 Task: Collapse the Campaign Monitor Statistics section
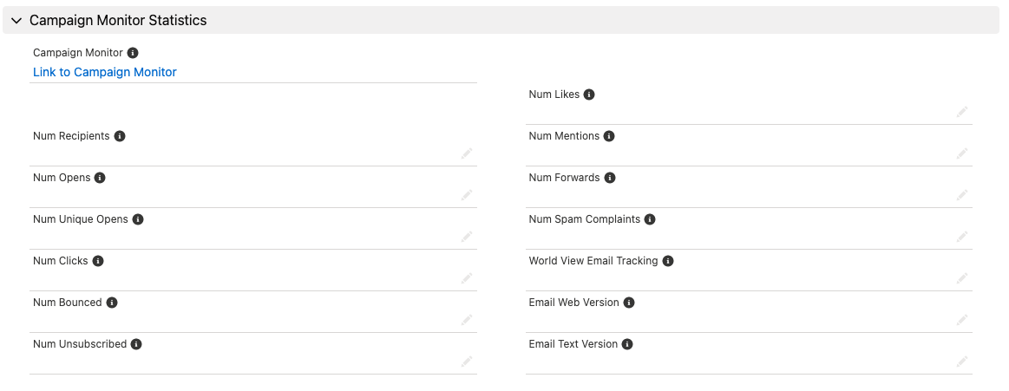(x=16, y=21)
